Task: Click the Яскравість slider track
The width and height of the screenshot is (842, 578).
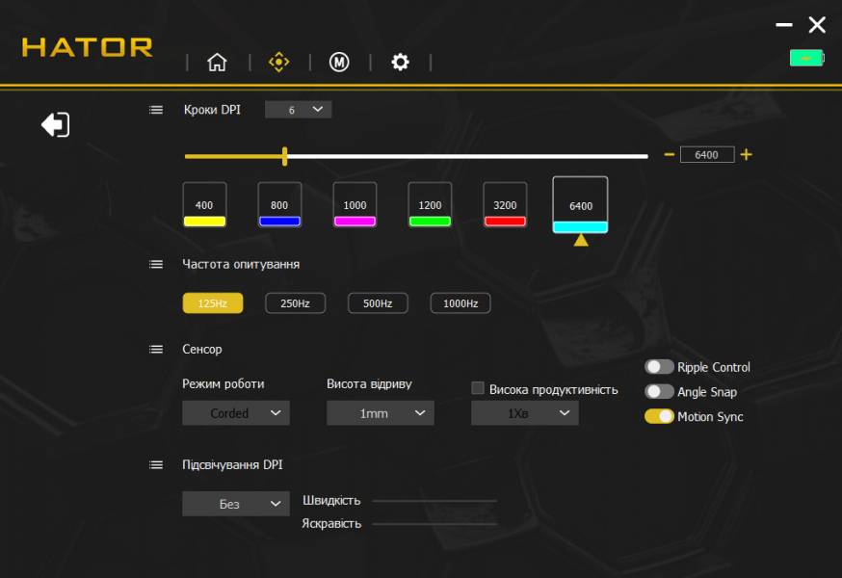Action: (x=434, y=524)
